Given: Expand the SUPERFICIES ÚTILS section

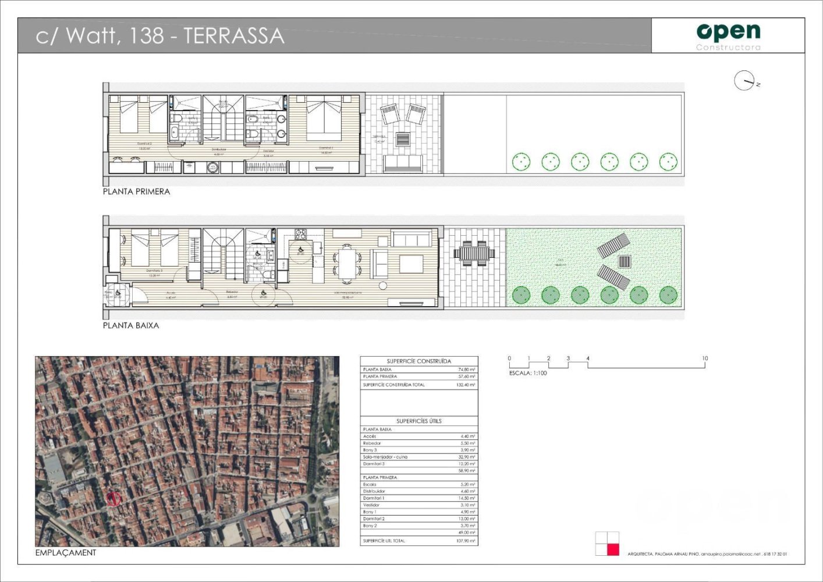Looking at the screenshot, I should pos(420,420).
